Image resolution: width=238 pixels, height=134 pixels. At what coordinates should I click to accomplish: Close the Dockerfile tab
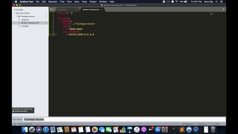point(76,10)
